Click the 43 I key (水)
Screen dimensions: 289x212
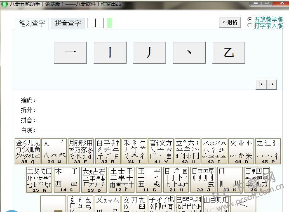(x=214, y=151)
